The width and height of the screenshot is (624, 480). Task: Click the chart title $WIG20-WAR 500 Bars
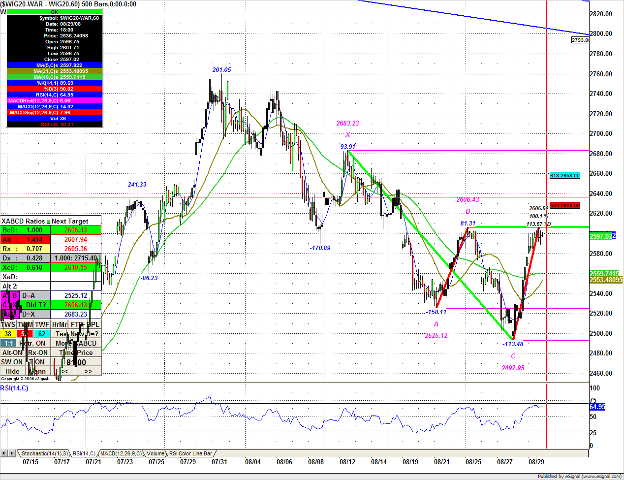(x=68, y=4)
